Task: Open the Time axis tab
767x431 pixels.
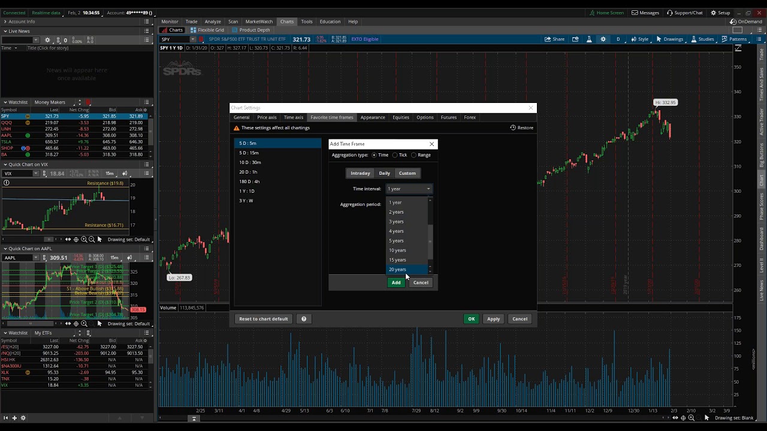Action: (x=294, y=117)
